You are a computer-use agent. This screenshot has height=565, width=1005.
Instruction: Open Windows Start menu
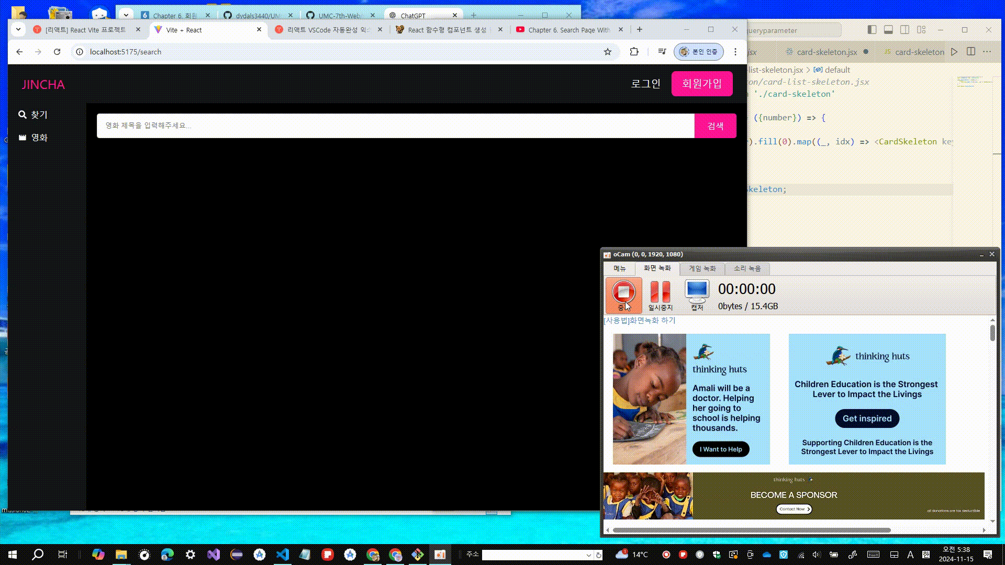13,555
